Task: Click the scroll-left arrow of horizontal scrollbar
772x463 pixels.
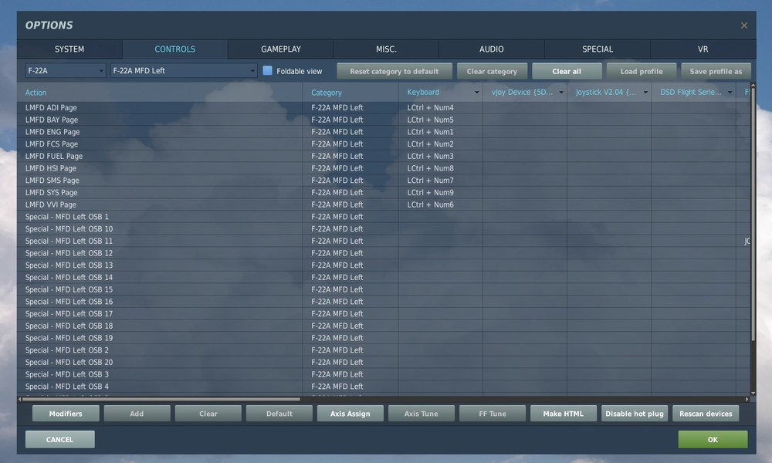Action: point(20,399)
